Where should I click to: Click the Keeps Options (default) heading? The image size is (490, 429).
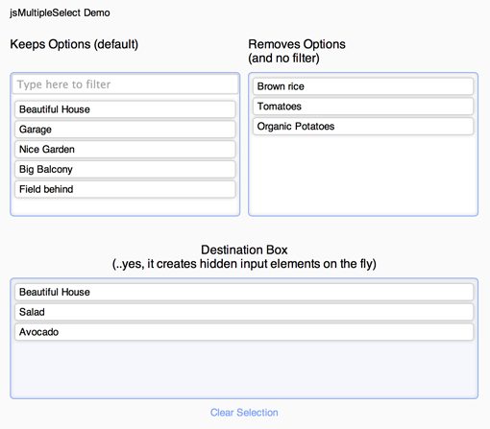click(74, 44)
